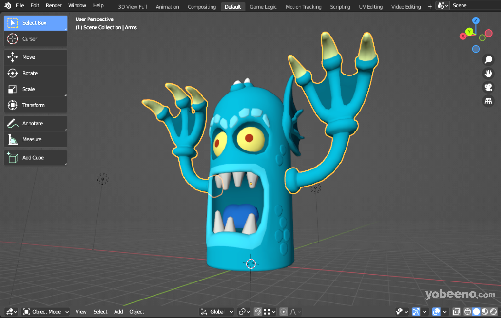This screenshot has height=318, width=501.
Task: Open the Game Logic workspace tab
Action: pos(263,7)
